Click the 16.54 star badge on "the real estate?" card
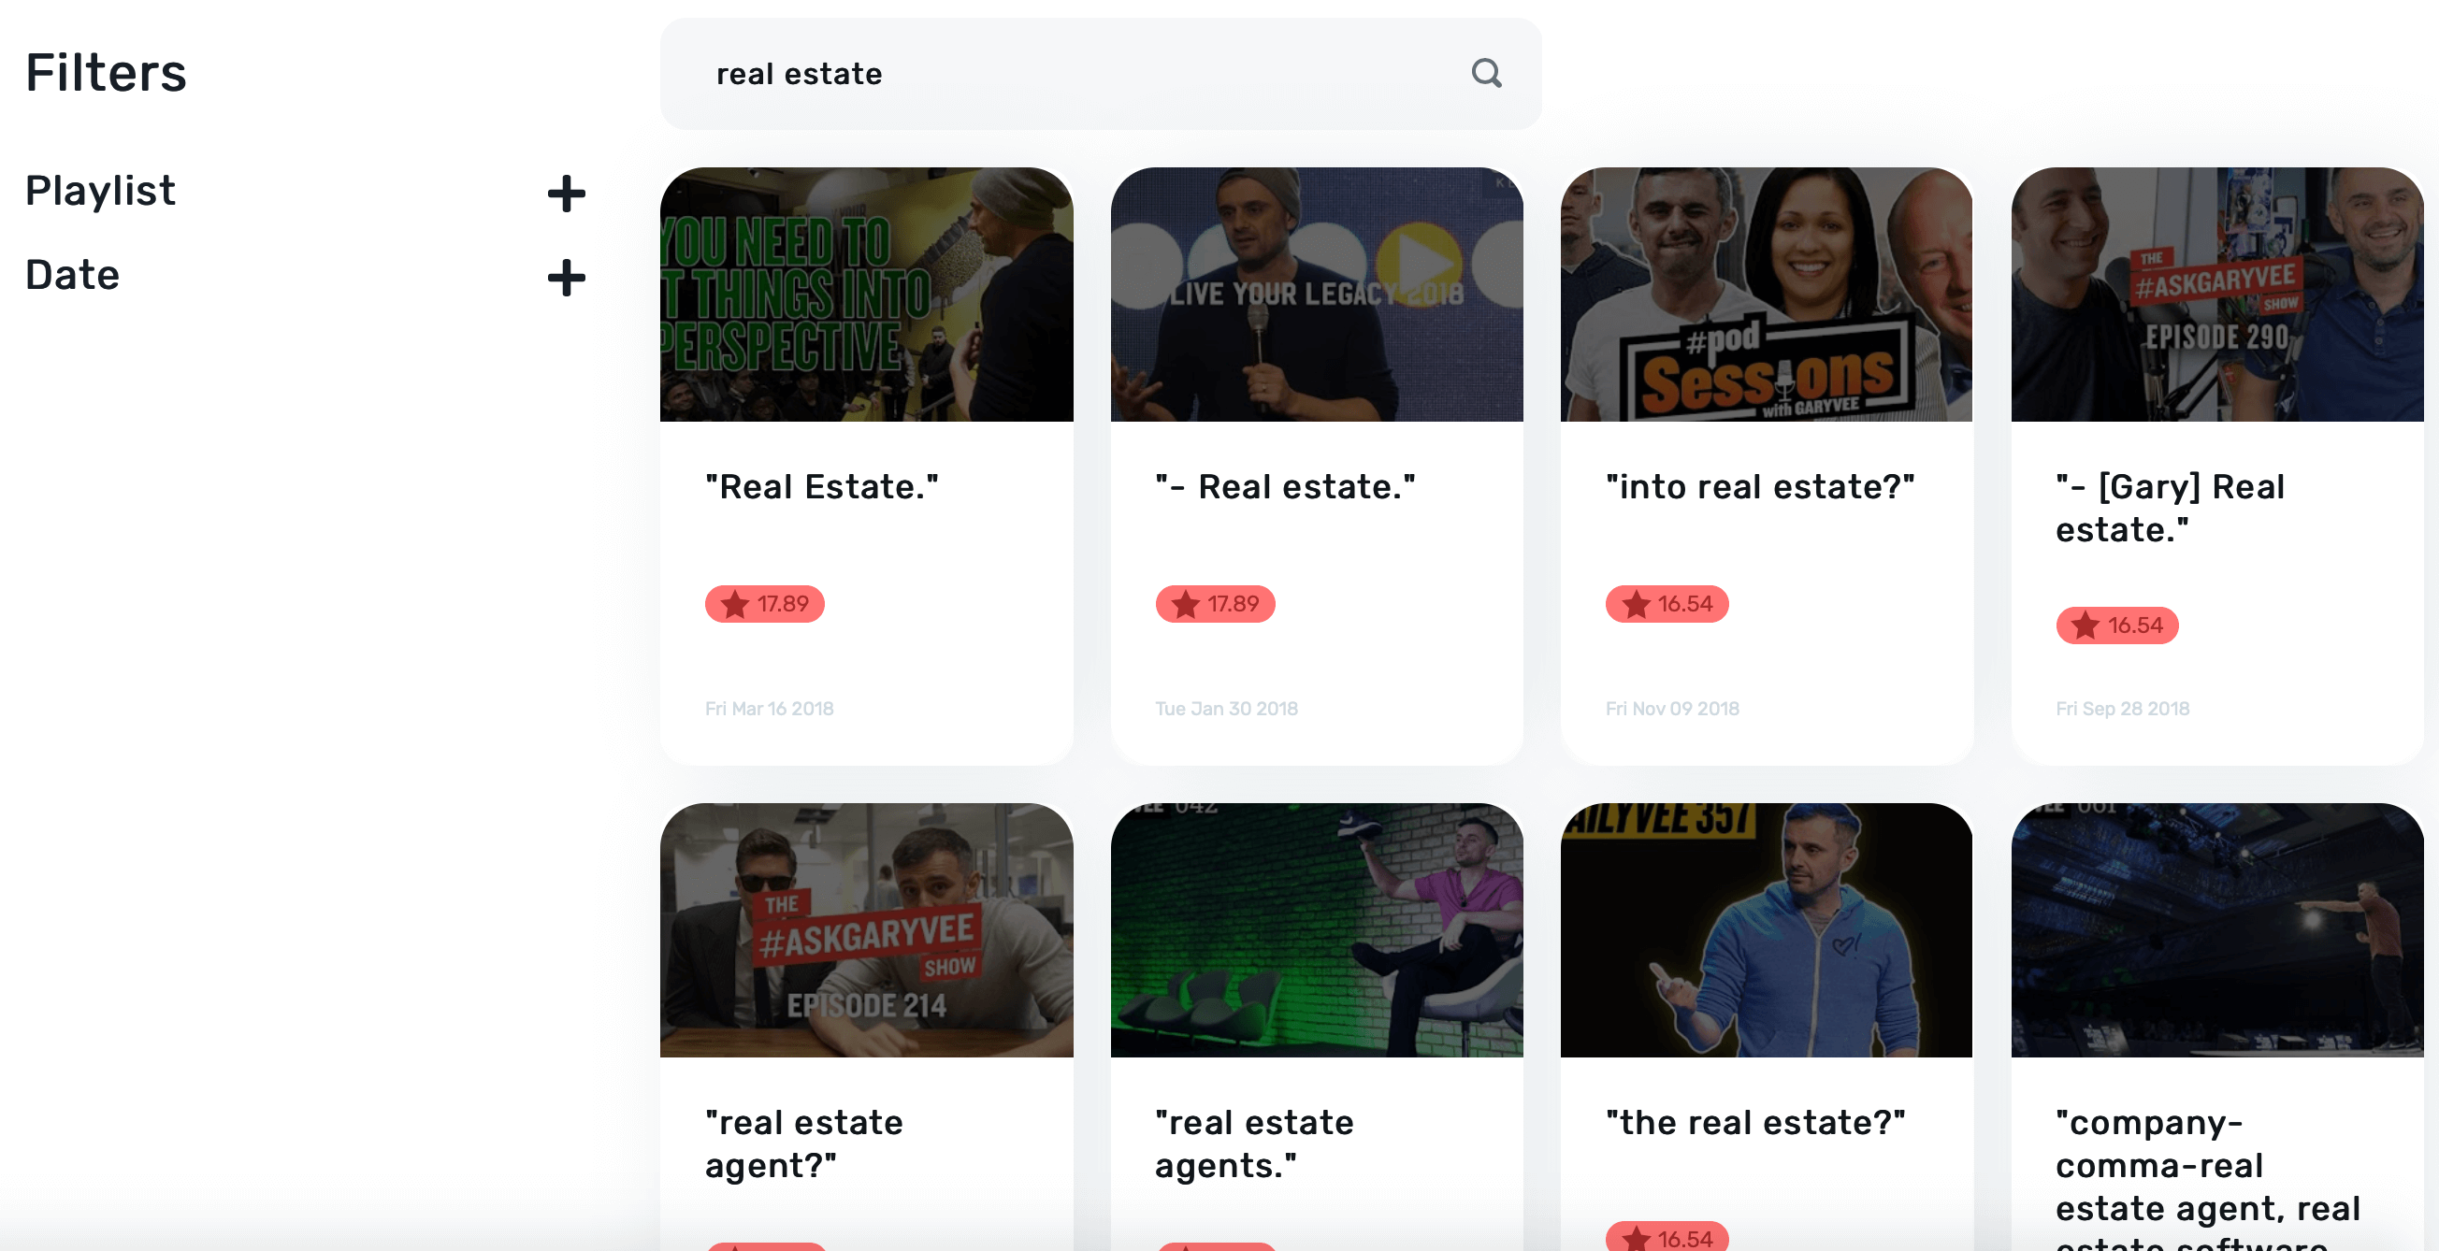2439x1251 pixels. 1667,1236
